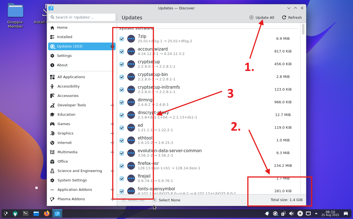Click the updates list vertical scrollbar
This screenshot has width=353, height=219.
click(303, 29)
